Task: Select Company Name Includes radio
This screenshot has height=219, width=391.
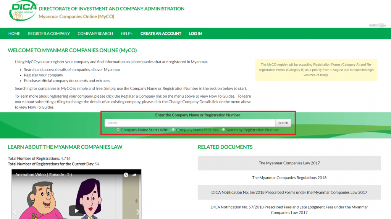Action: [173, 130]
